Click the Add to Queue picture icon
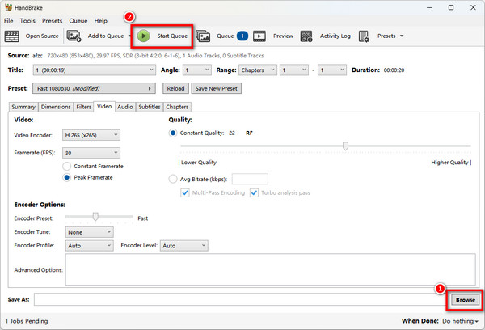 [74, 36]
